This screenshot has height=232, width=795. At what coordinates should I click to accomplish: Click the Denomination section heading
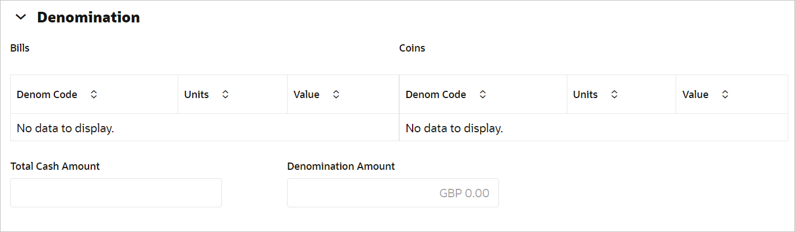tap(88, 17)
